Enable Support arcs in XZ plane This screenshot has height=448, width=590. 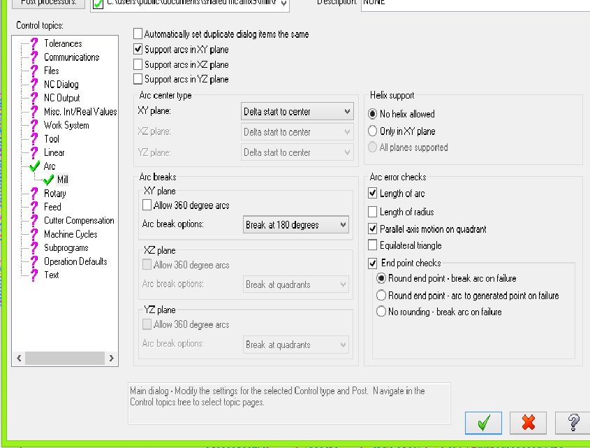tap(138, 64)
